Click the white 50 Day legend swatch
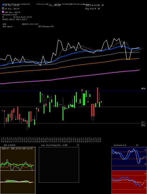 [x=3, y=9]
